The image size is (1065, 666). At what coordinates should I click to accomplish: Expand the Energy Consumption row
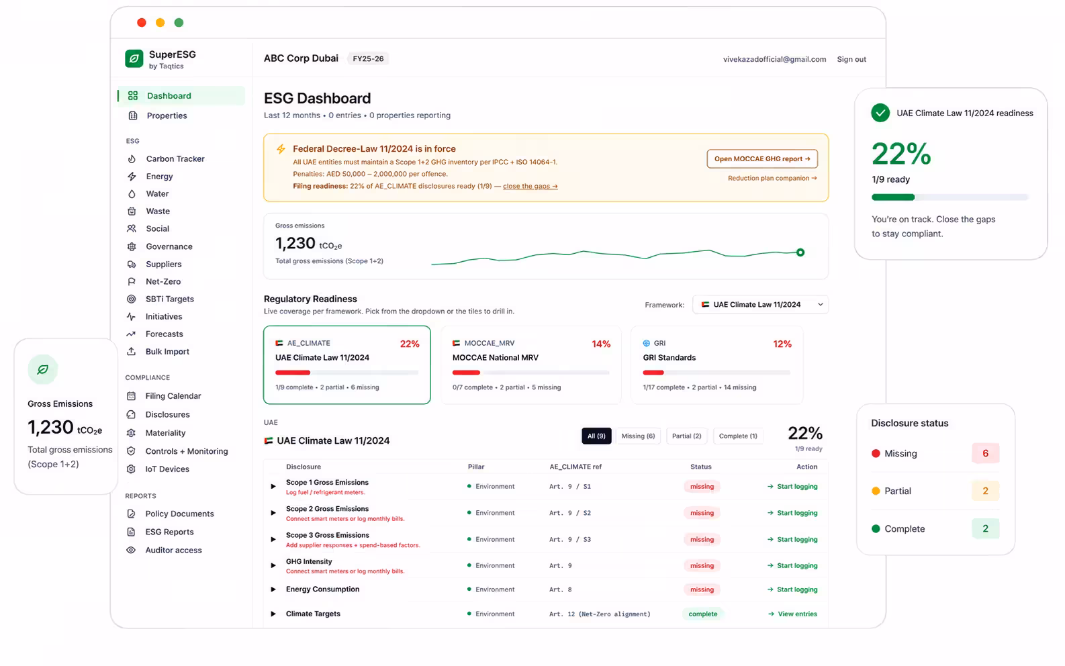click(273, 589)
